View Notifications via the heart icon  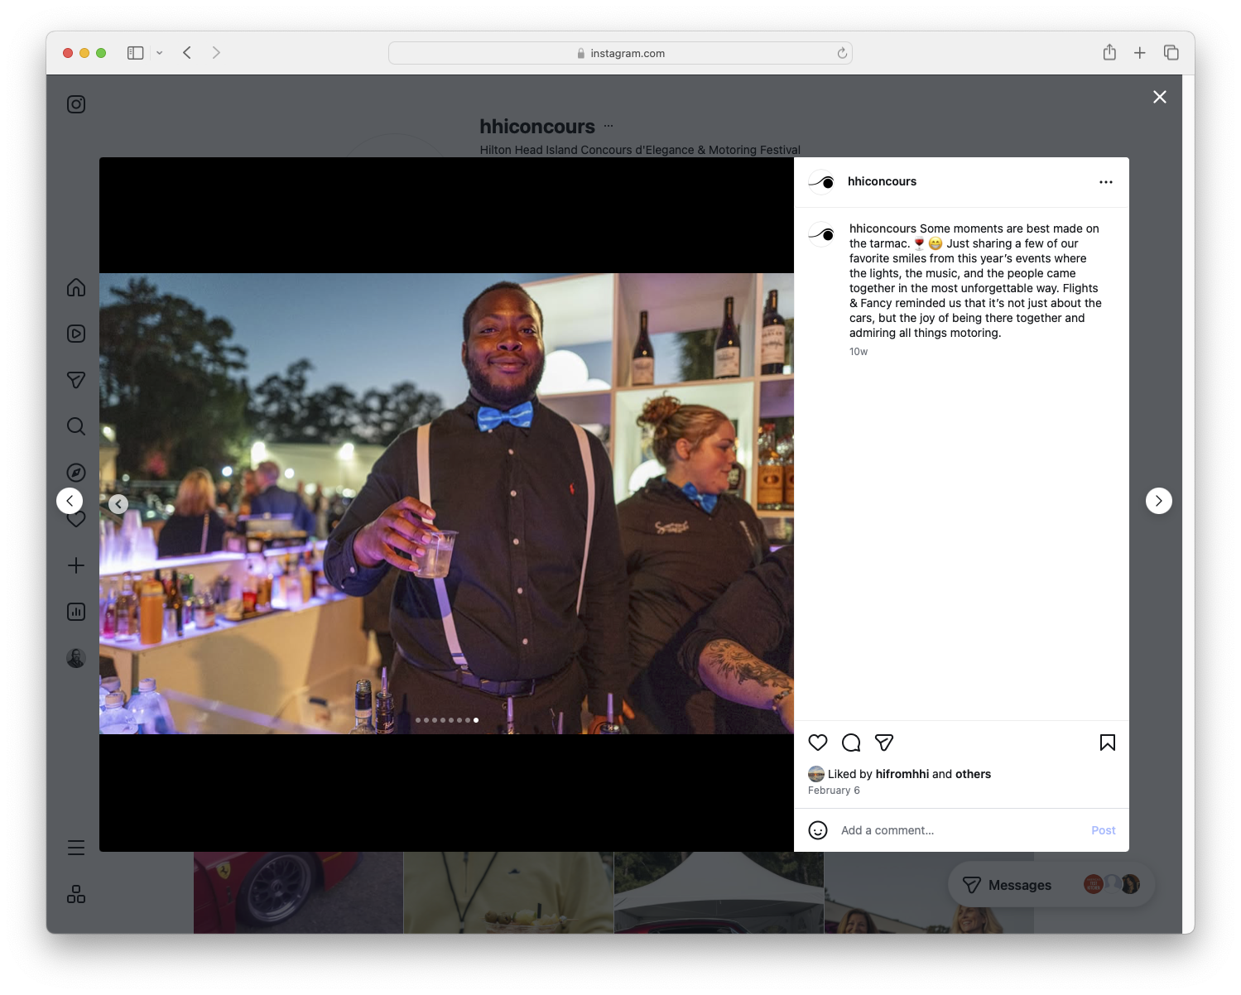click(75, 519)
